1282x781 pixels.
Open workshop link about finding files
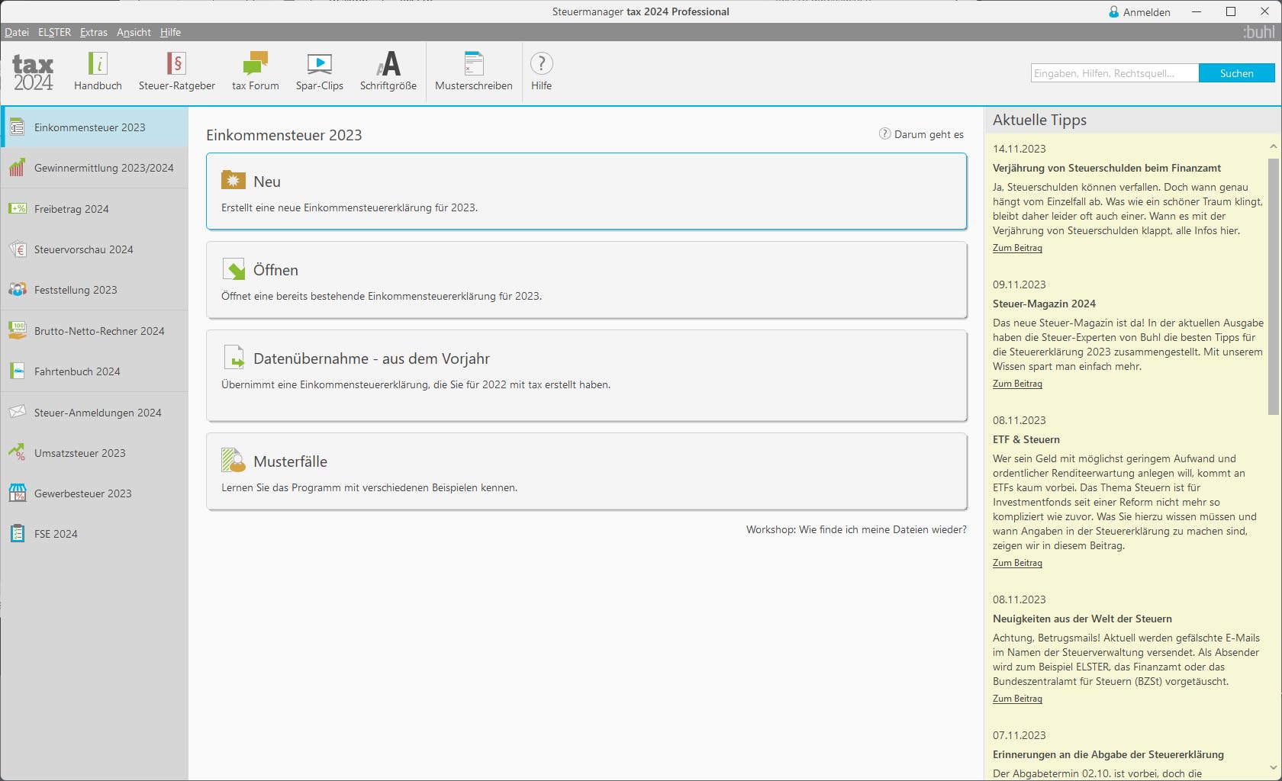856,529
